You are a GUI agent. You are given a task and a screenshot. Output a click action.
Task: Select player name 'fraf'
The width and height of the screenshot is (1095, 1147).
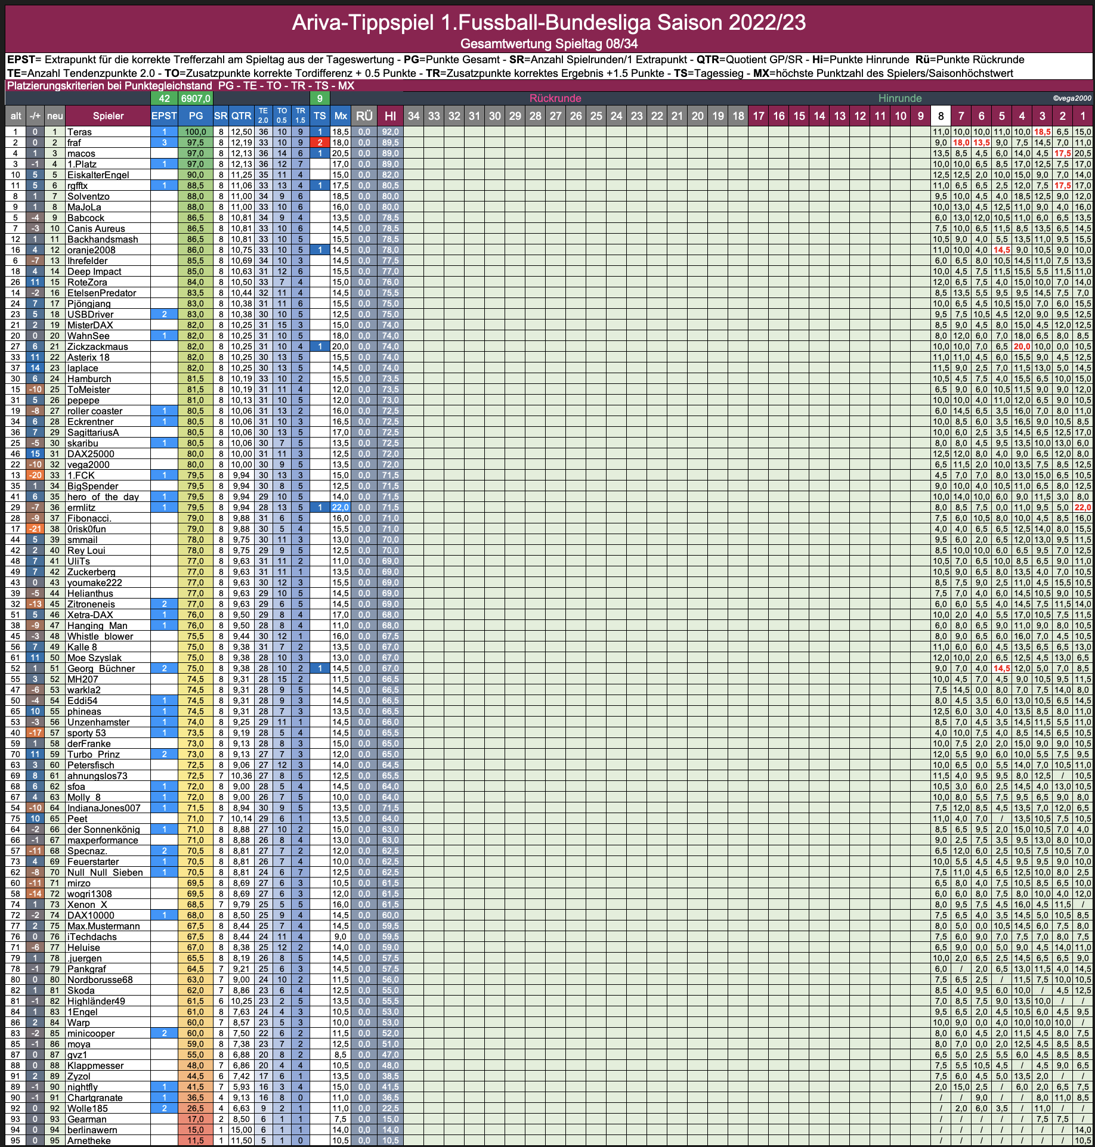74,142
